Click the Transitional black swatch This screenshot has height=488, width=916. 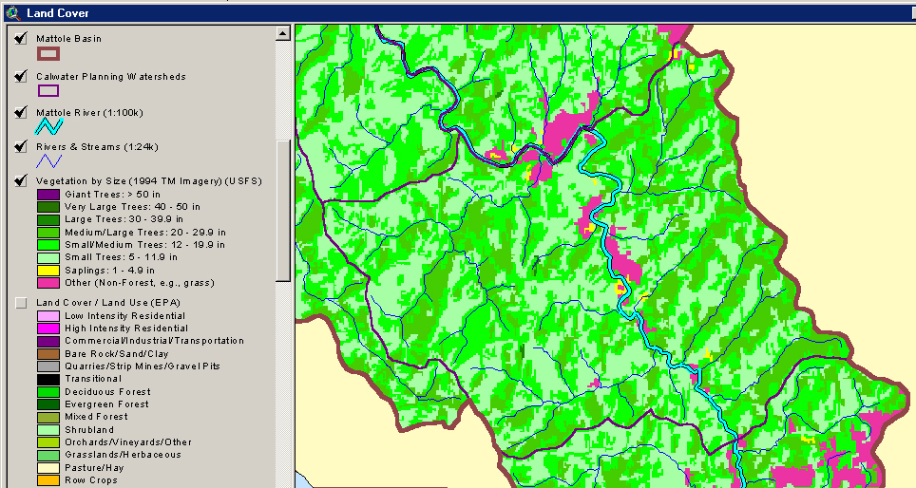coord(48,380)
